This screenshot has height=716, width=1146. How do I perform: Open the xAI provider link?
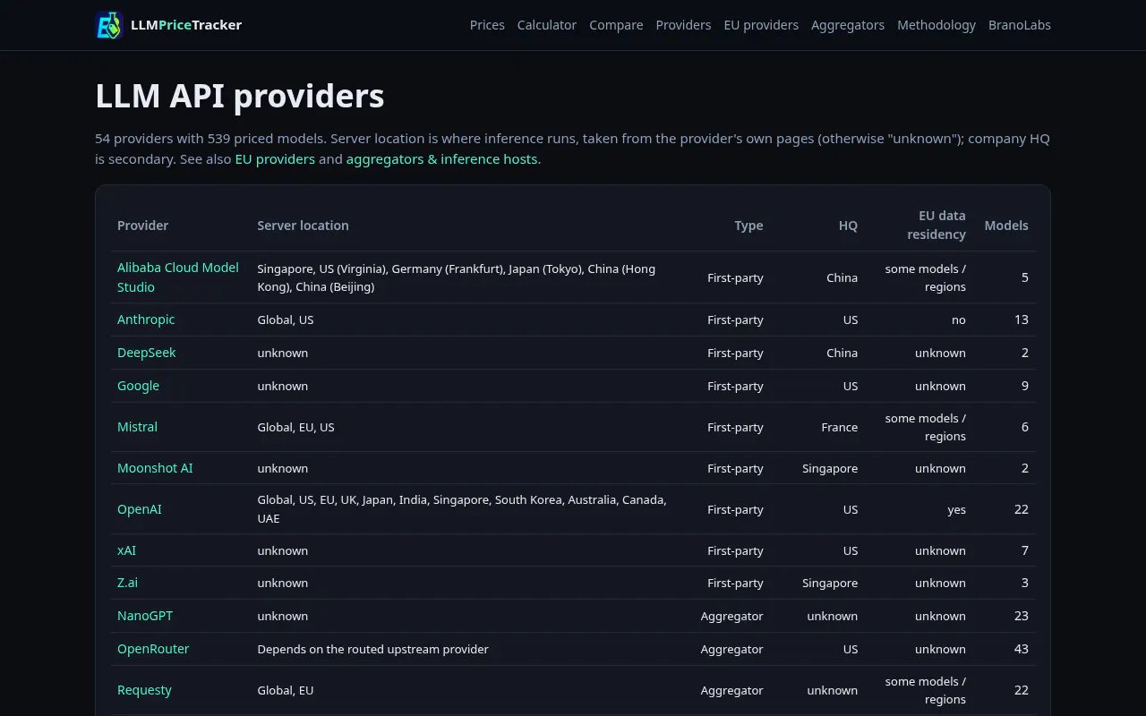[x=126, y=550]
